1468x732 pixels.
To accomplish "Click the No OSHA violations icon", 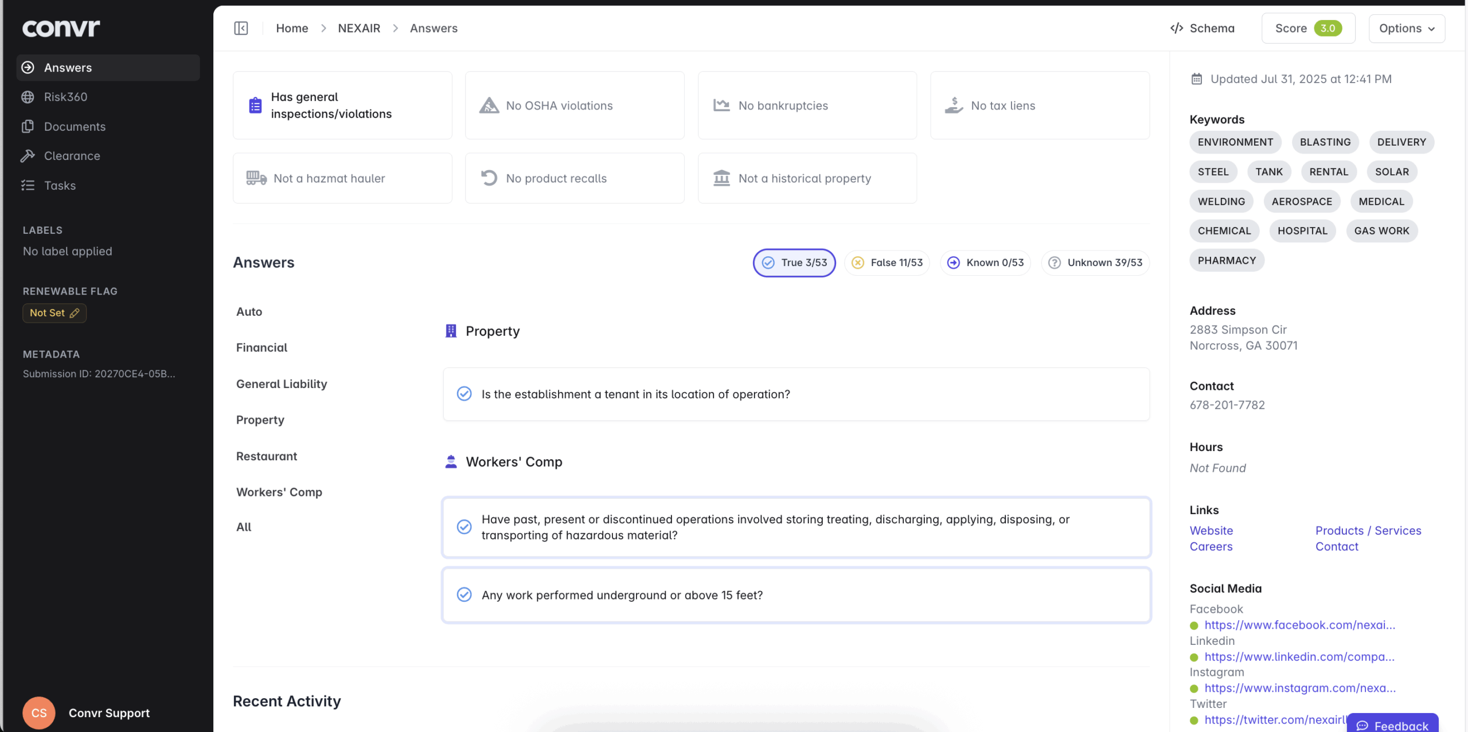I will pyautogui.click(x=489, y=105).
